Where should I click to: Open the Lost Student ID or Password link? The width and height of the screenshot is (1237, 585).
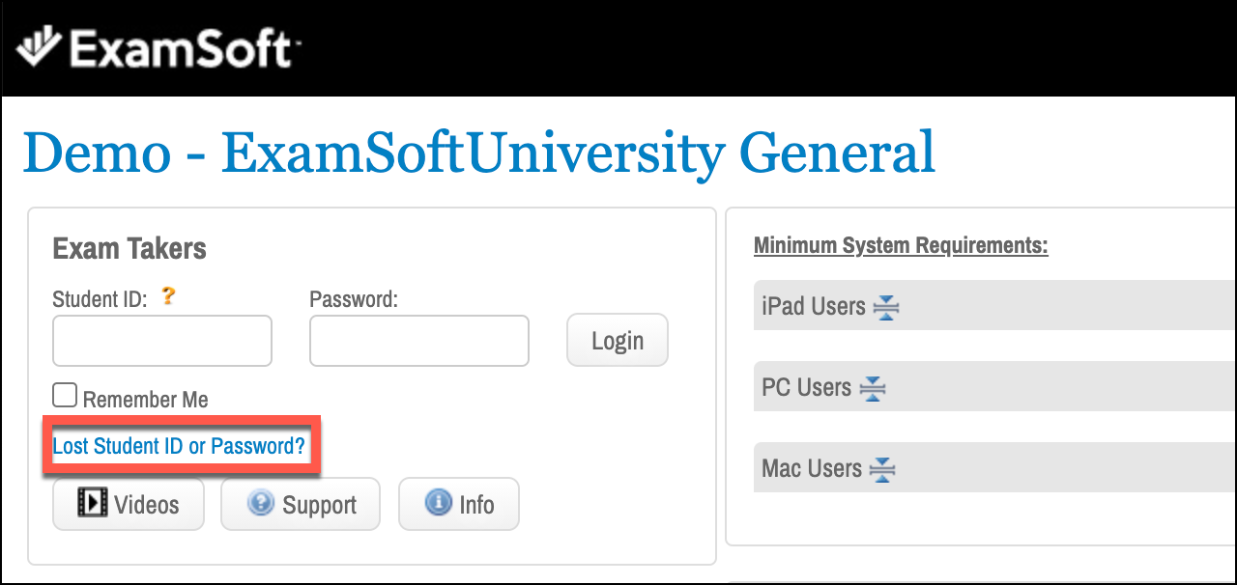pyautogui.click(x=179, y=446)
